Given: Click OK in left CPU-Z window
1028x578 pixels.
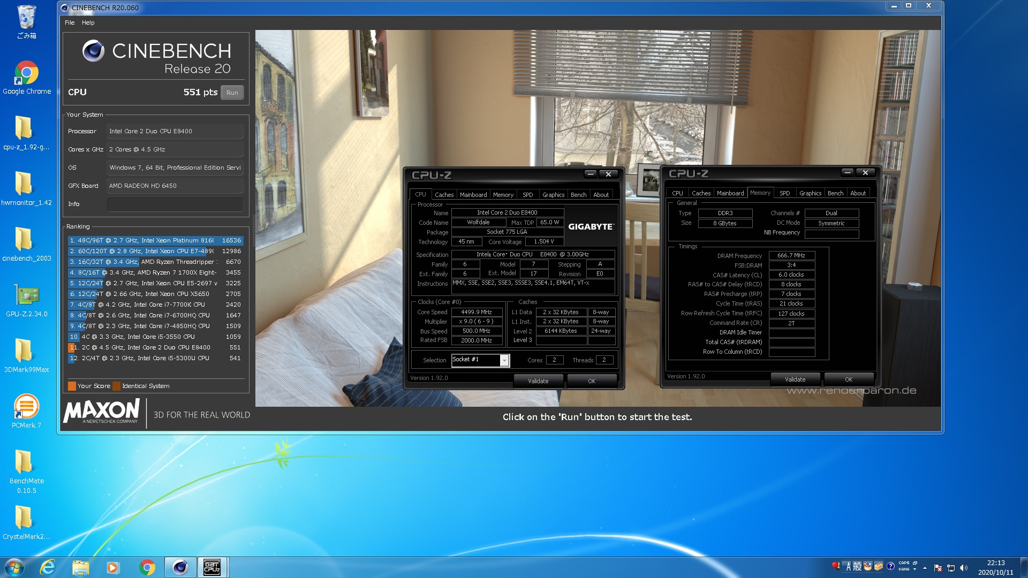Looking at the screenshot, I should (x=592, y=381).
